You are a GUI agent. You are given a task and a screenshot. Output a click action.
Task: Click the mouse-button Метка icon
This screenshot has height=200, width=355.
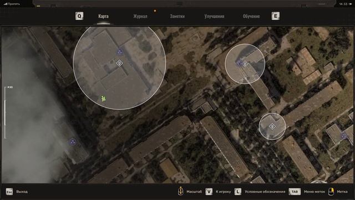331,191
